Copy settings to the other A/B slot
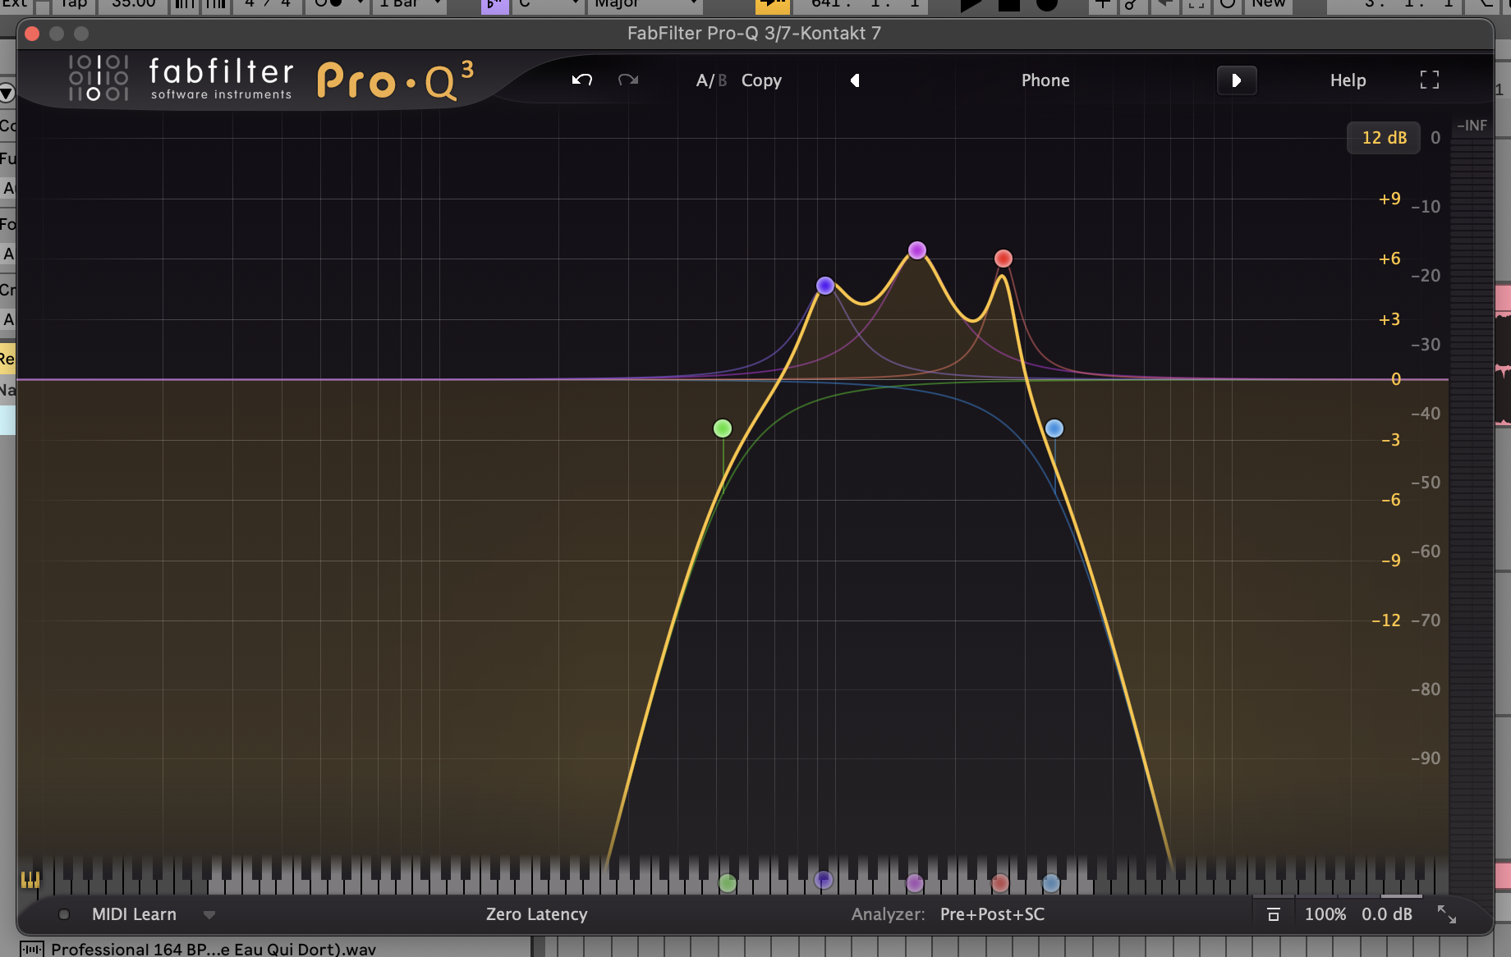Viewport: 1511px width, 957px height. [761, 80]
